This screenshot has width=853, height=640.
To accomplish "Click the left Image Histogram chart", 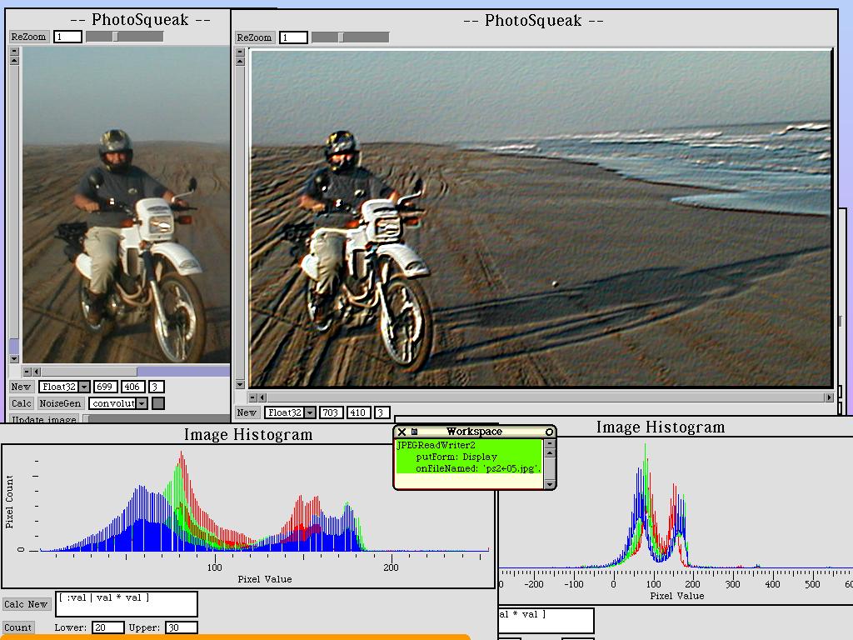I will pos(248,516).
